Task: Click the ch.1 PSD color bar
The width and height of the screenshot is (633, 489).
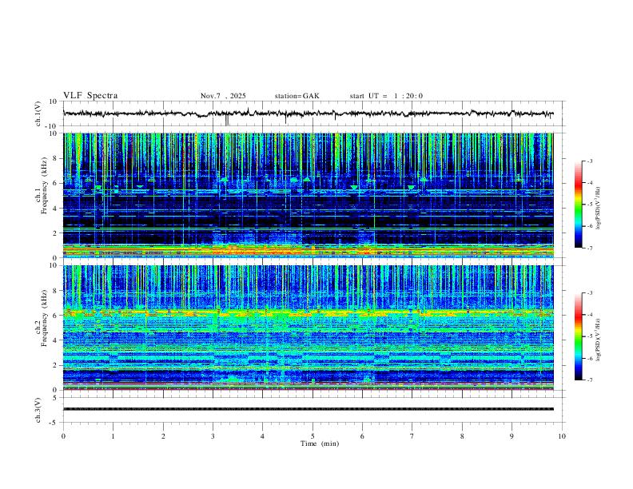Action: pyautogui.click(x=579, y=205)
